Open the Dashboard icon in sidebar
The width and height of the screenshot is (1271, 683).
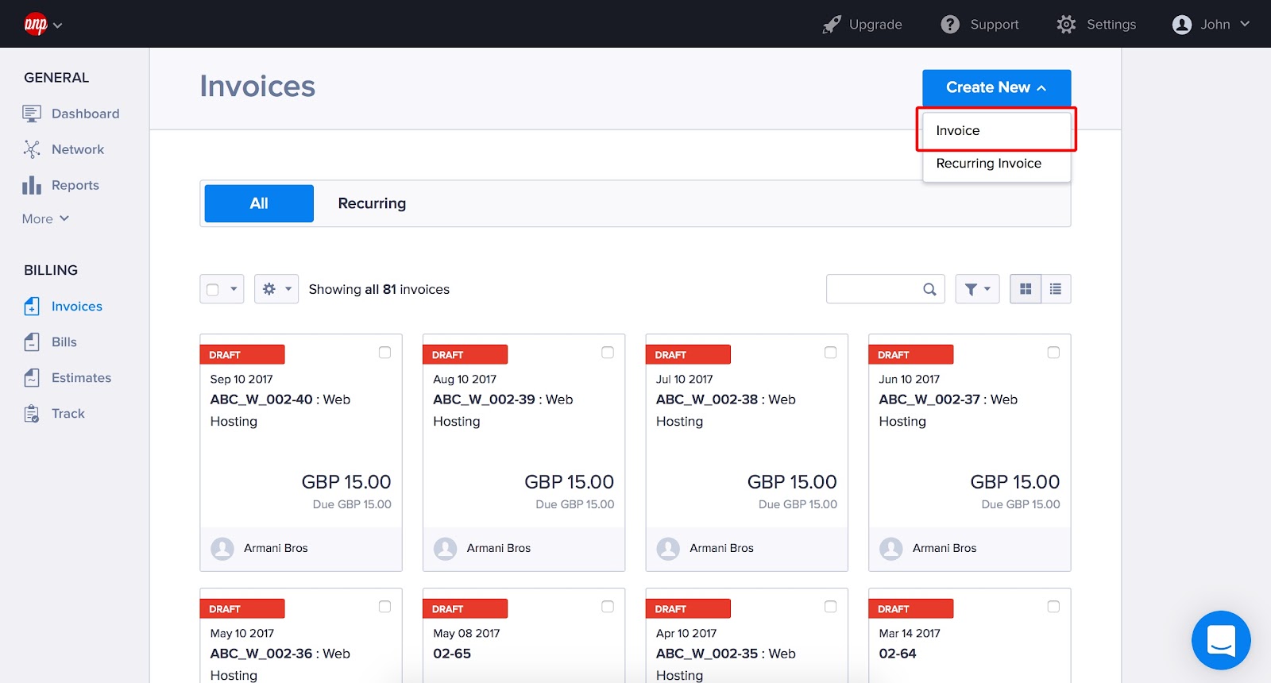coord(32,114)
